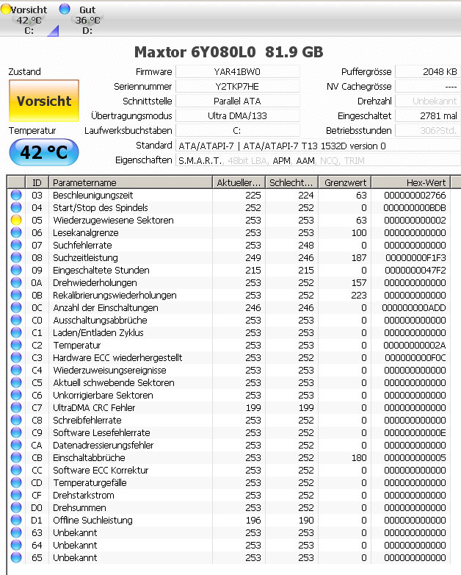
Task: Click blue status icon for Suchfehlerrate
Action: pos(16,245)
